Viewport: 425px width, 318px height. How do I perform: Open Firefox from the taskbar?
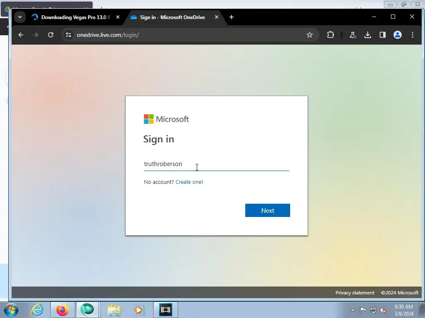tap(63, 310)
